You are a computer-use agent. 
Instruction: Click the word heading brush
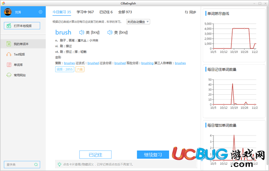63,32
